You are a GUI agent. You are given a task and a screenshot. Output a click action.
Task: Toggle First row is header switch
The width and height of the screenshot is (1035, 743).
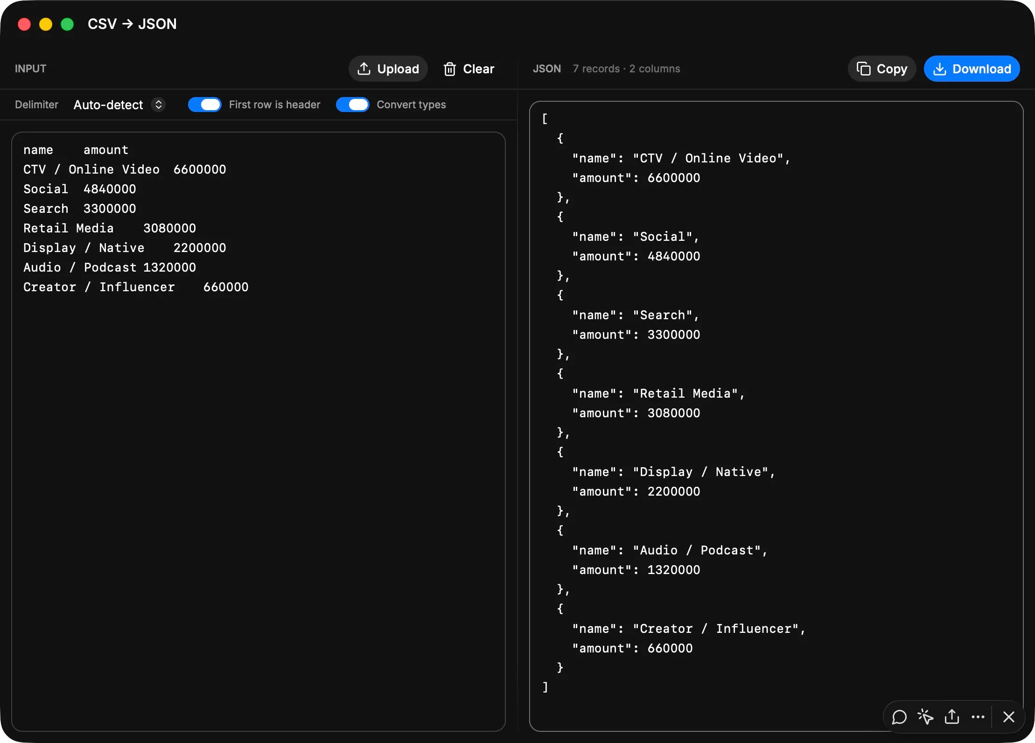(x=205, y=105)
